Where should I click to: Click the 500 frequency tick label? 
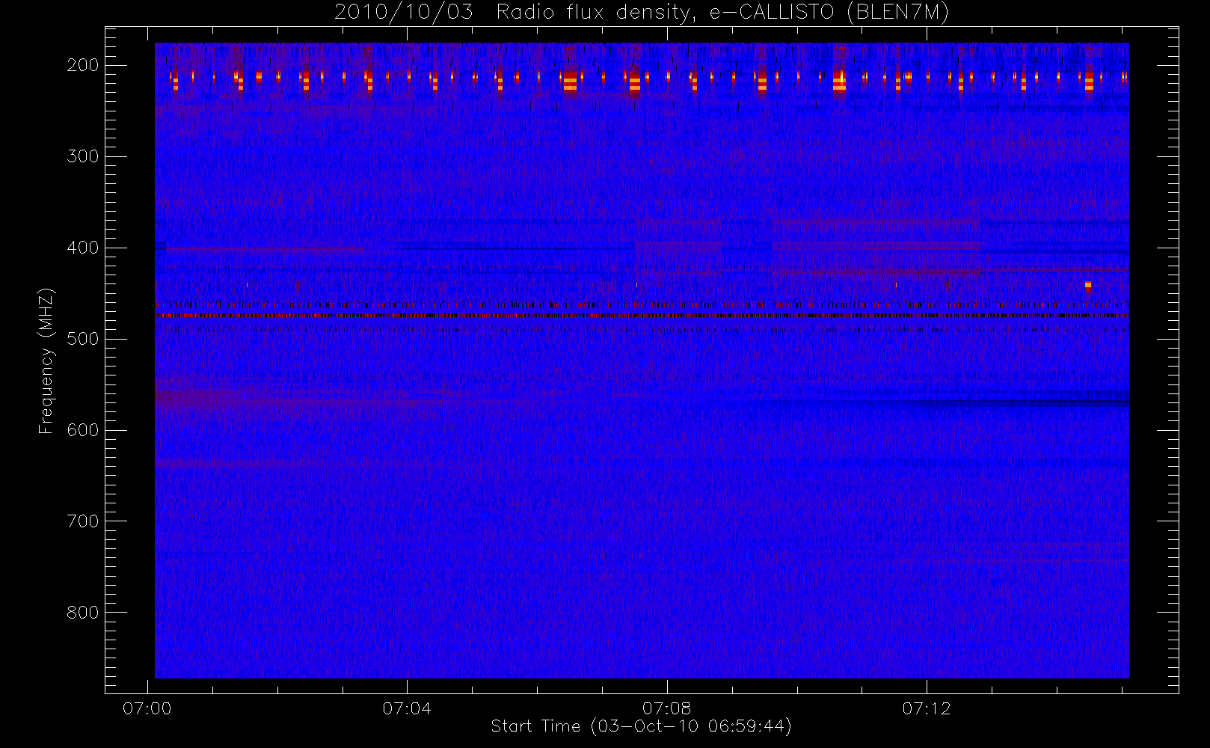tap(82, 339)
